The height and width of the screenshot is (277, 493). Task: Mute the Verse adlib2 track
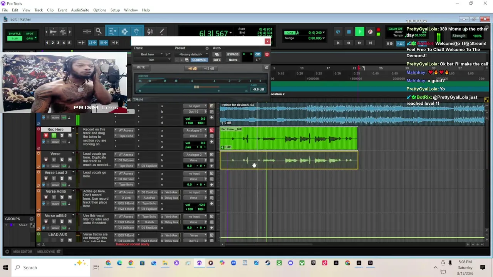click(70, 222)
